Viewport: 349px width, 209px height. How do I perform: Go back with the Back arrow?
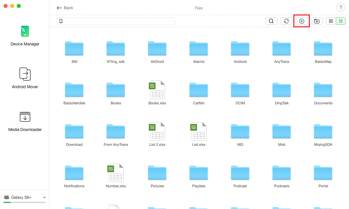65,8
